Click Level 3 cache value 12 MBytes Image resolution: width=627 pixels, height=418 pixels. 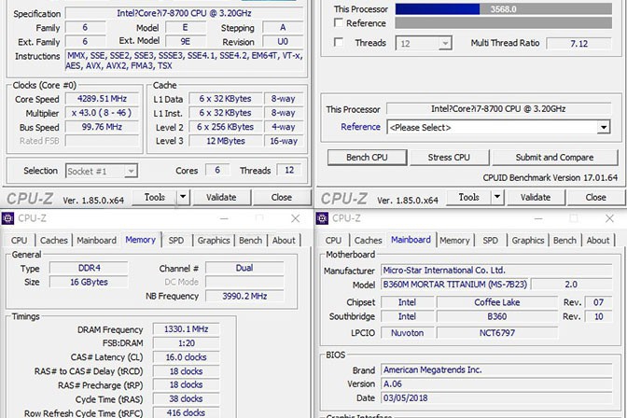click(226, 141)
